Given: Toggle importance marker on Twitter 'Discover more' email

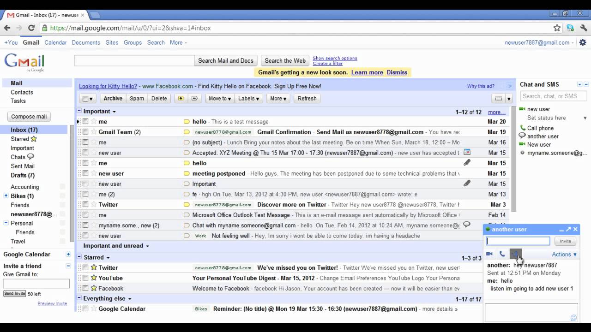Looking at the screenshot, I should pos(187,205).
